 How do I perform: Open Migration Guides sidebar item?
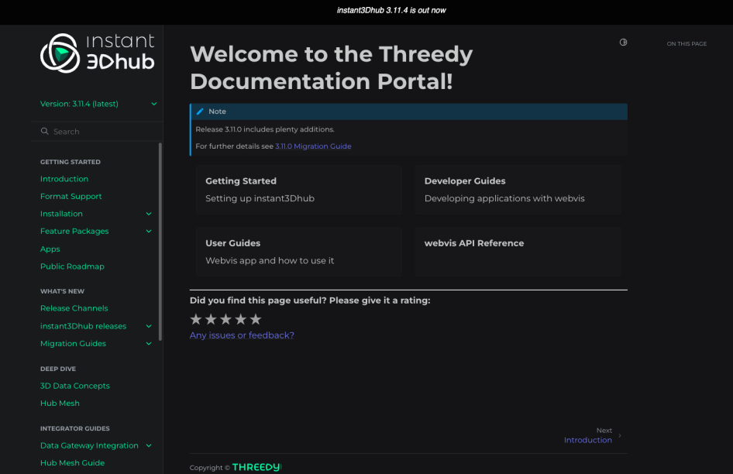coord(73,344)
